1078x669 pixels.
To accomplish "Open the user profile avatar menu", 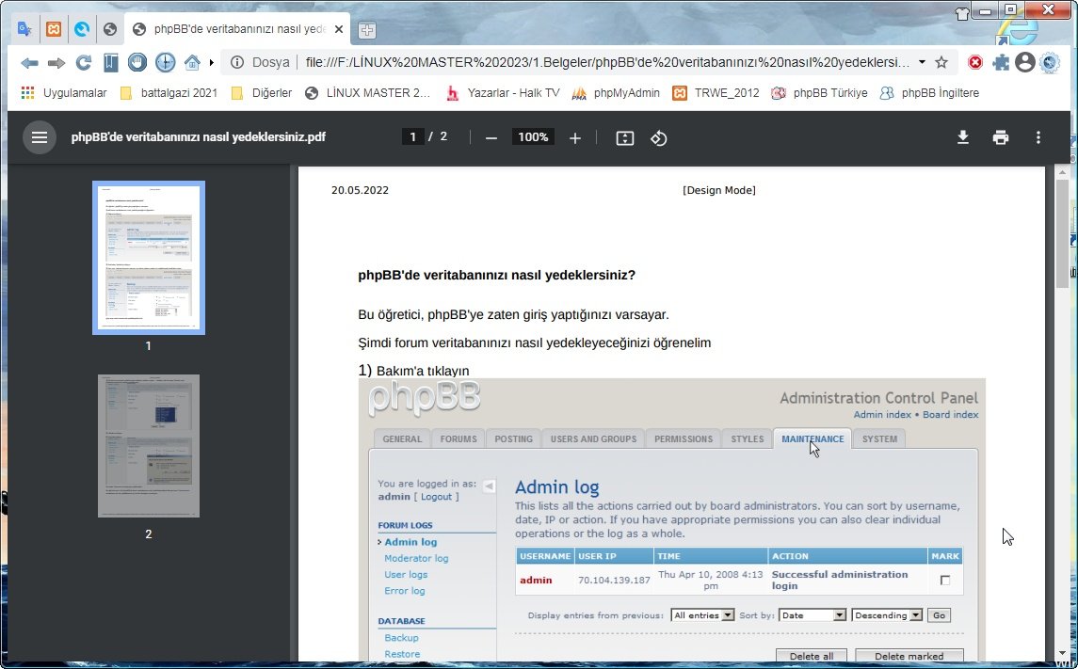I will tap(1025, 62).
